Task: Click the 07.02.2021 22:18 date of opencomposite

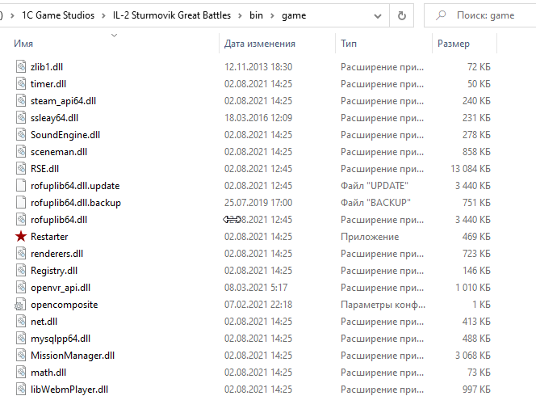Action: 258,305
